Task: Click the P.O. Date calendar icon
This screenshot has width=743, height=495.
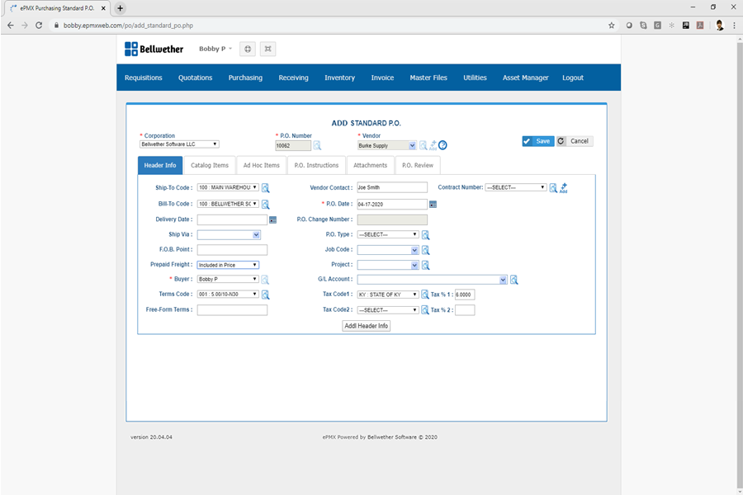Action: pyautogui.click(x=433, y=205)
